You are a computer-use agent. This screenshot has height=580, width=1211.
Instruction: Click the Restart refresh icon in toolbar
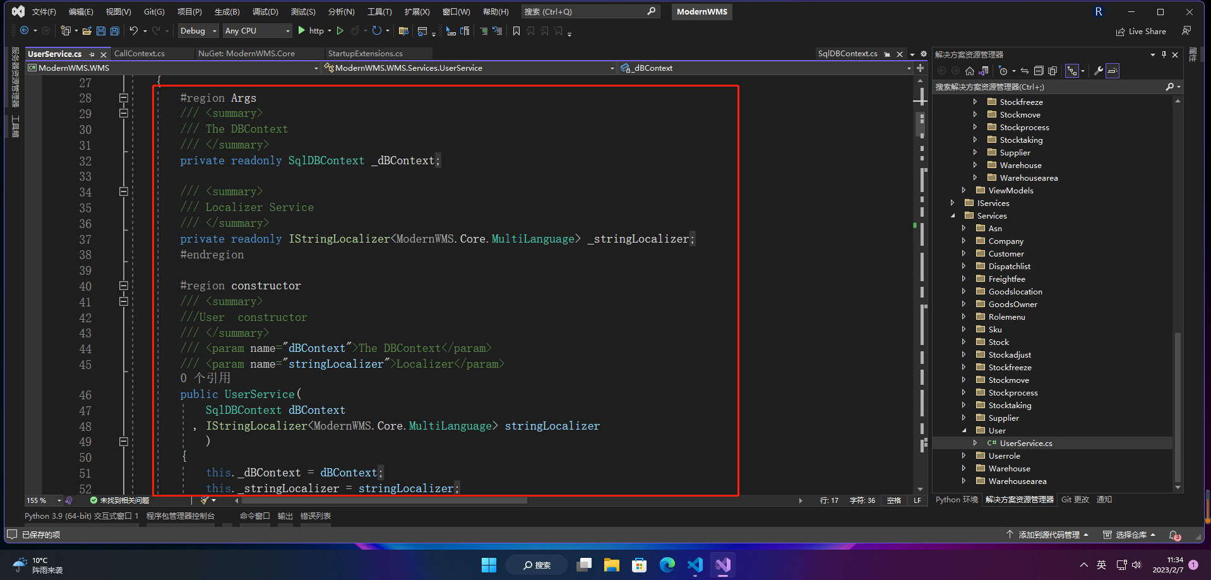377,30
